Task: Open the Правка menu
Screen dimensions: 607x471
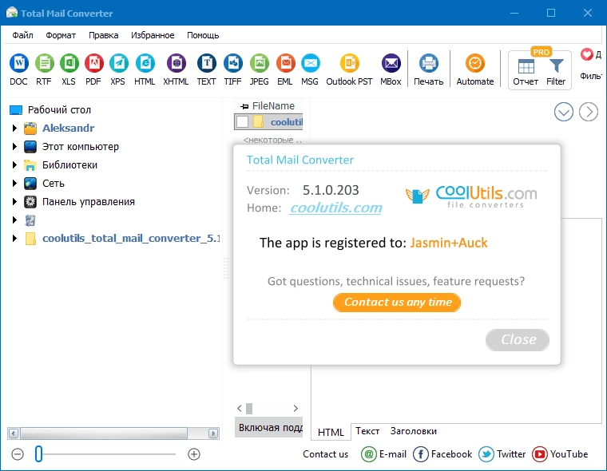Action: pyautogui.click(x=103, y=35)
